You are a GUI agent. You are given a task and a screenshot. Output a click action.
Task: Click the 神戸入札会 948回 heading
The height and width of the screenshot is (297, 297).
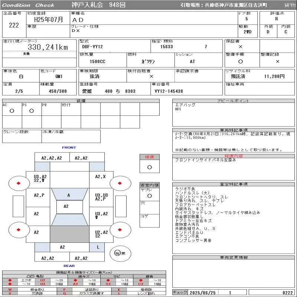pyautogui.click(x=98, y=5)
